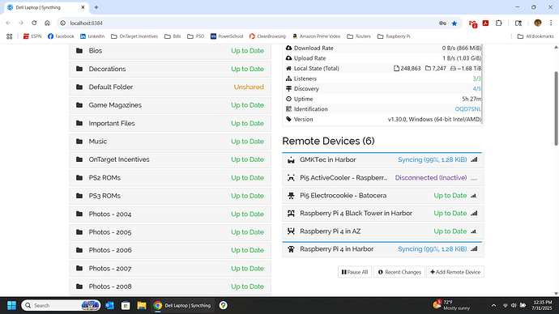Expand the GMKTec in Harbor device

click(x=383, y=160)
